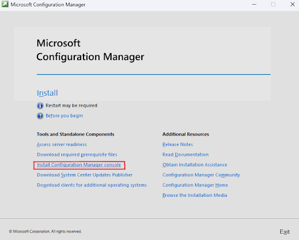This screenshot has width=299, height=240.
Task: Open the Release Notes link
Action: coord(178,144)
